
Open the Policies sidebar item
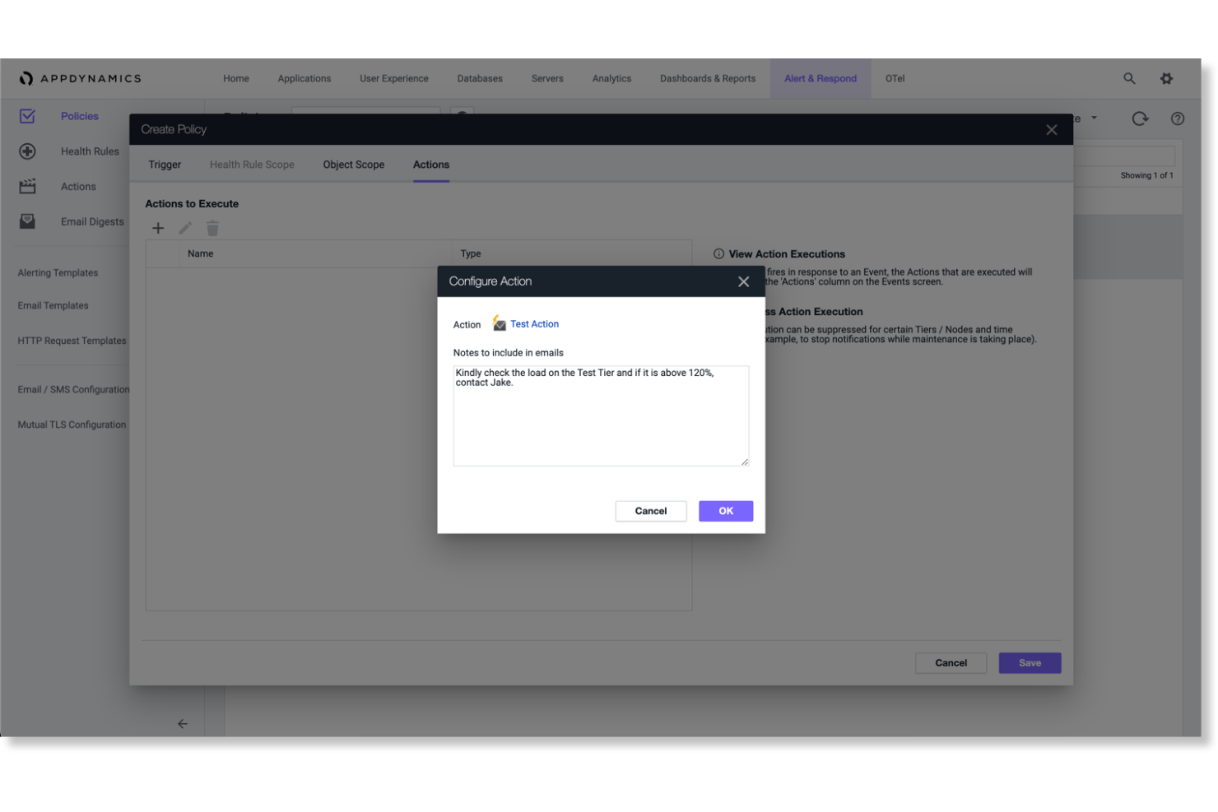(x=80, y=116)
